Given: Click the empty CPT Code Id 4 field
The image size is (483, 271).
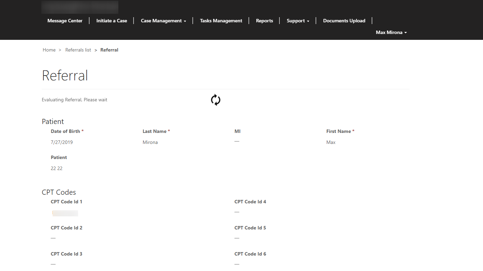Looking at the screenshot, I should [237, 212].
